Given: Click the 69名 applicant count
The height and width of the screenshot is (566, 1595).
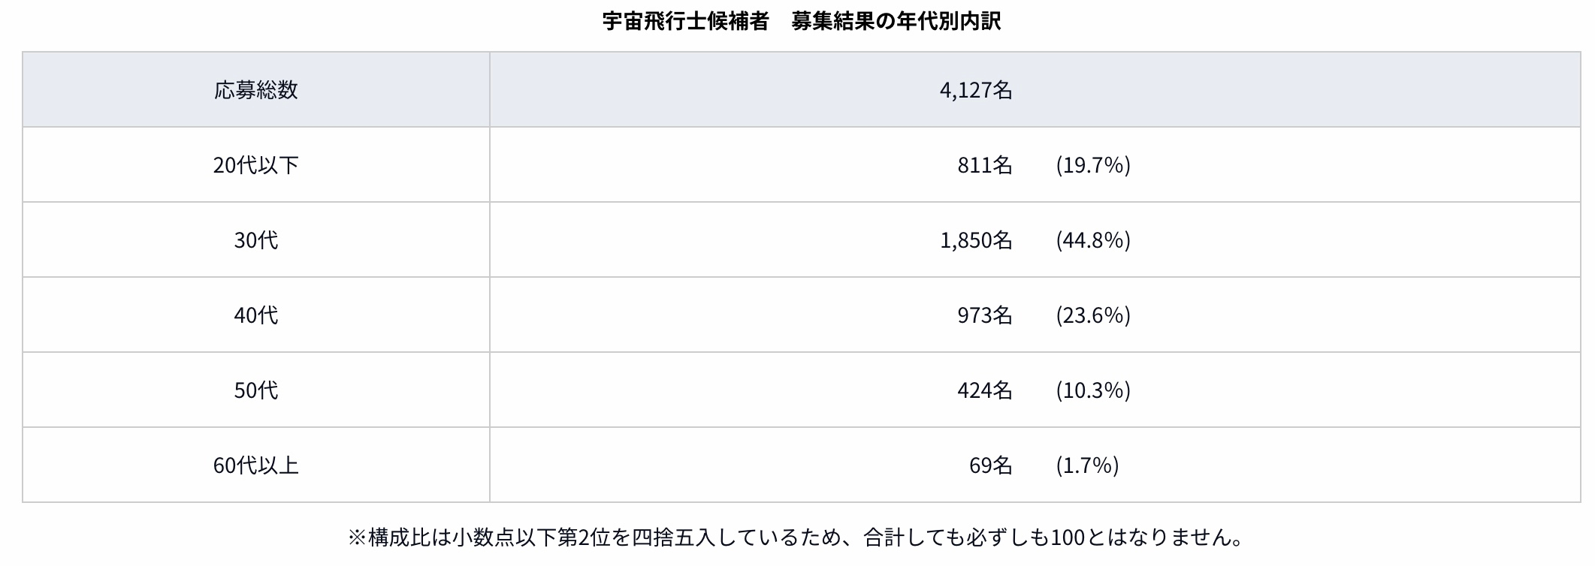Looking at the screenshot, I should 990,465.
